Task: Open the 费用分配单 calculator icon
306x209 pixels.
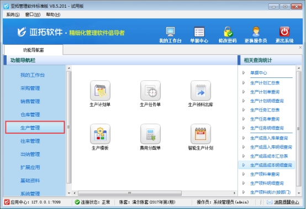Action: pos(150,134)
